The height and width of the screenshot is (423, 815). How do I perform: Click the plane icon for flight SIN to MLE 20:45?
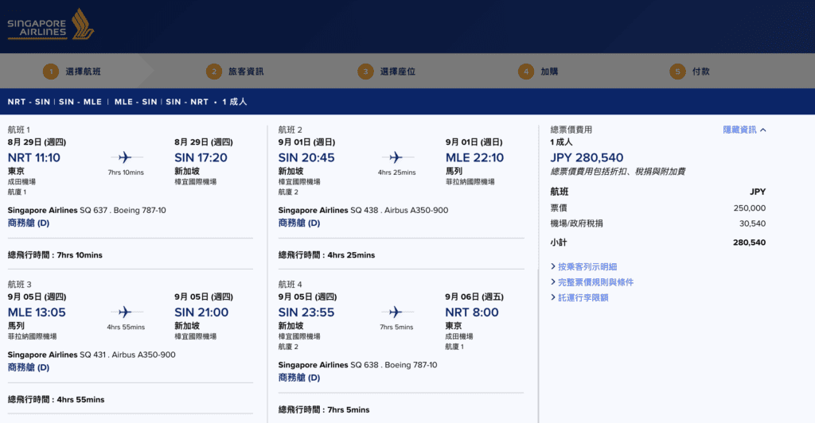click(x=396, y=157)
